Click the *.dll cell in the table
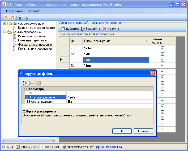Screen dimensions: 188x151 (x=116, y=54)
